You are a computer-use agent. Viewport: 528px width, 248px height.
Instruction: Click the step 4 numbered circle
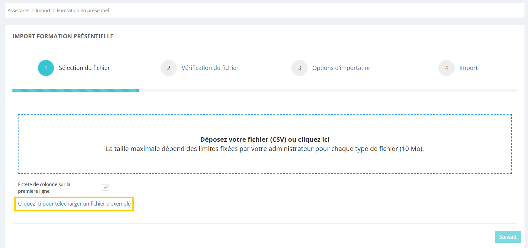446,68
